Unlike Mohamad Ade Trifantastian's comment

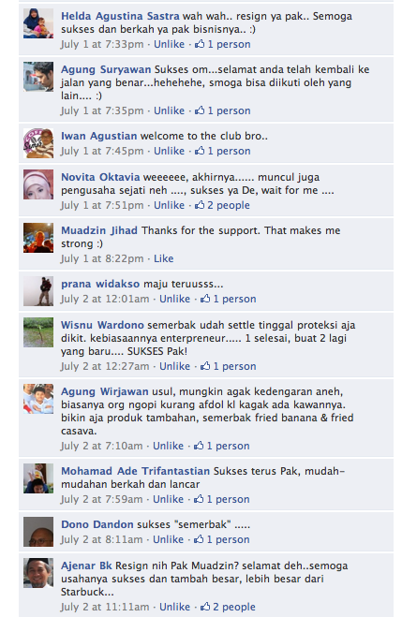click(x=168, y=499)
